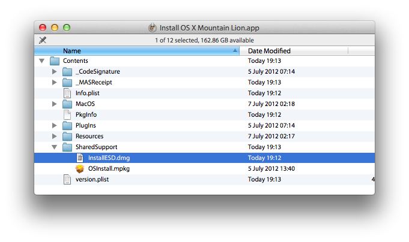The width and height of the screenshot is (409, 242).
Task: Expand the _MASReceipt folder triangle
Action: click(54, 83)
